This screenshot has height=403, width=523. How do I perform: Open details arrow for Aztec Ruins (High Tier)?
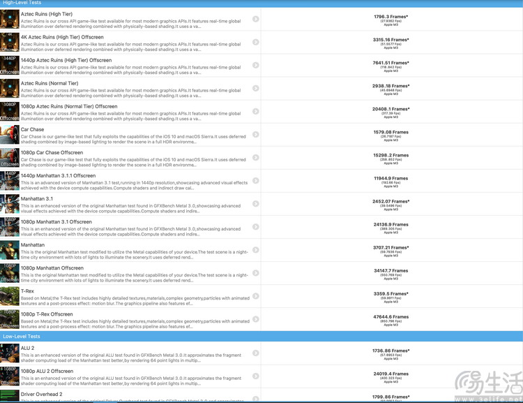[x=256, y=19]
